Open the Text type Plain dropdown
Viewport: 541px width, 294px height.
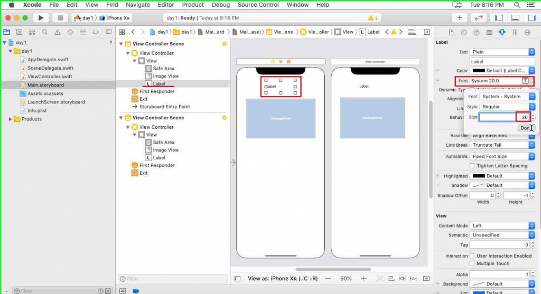(x=502, y=52)
